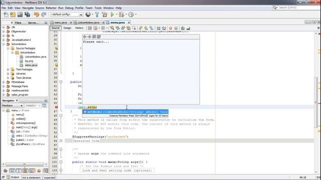The image size is (321, 180).
Task: Select initComponents() in the Navigator
Action: tap(26, 123)
